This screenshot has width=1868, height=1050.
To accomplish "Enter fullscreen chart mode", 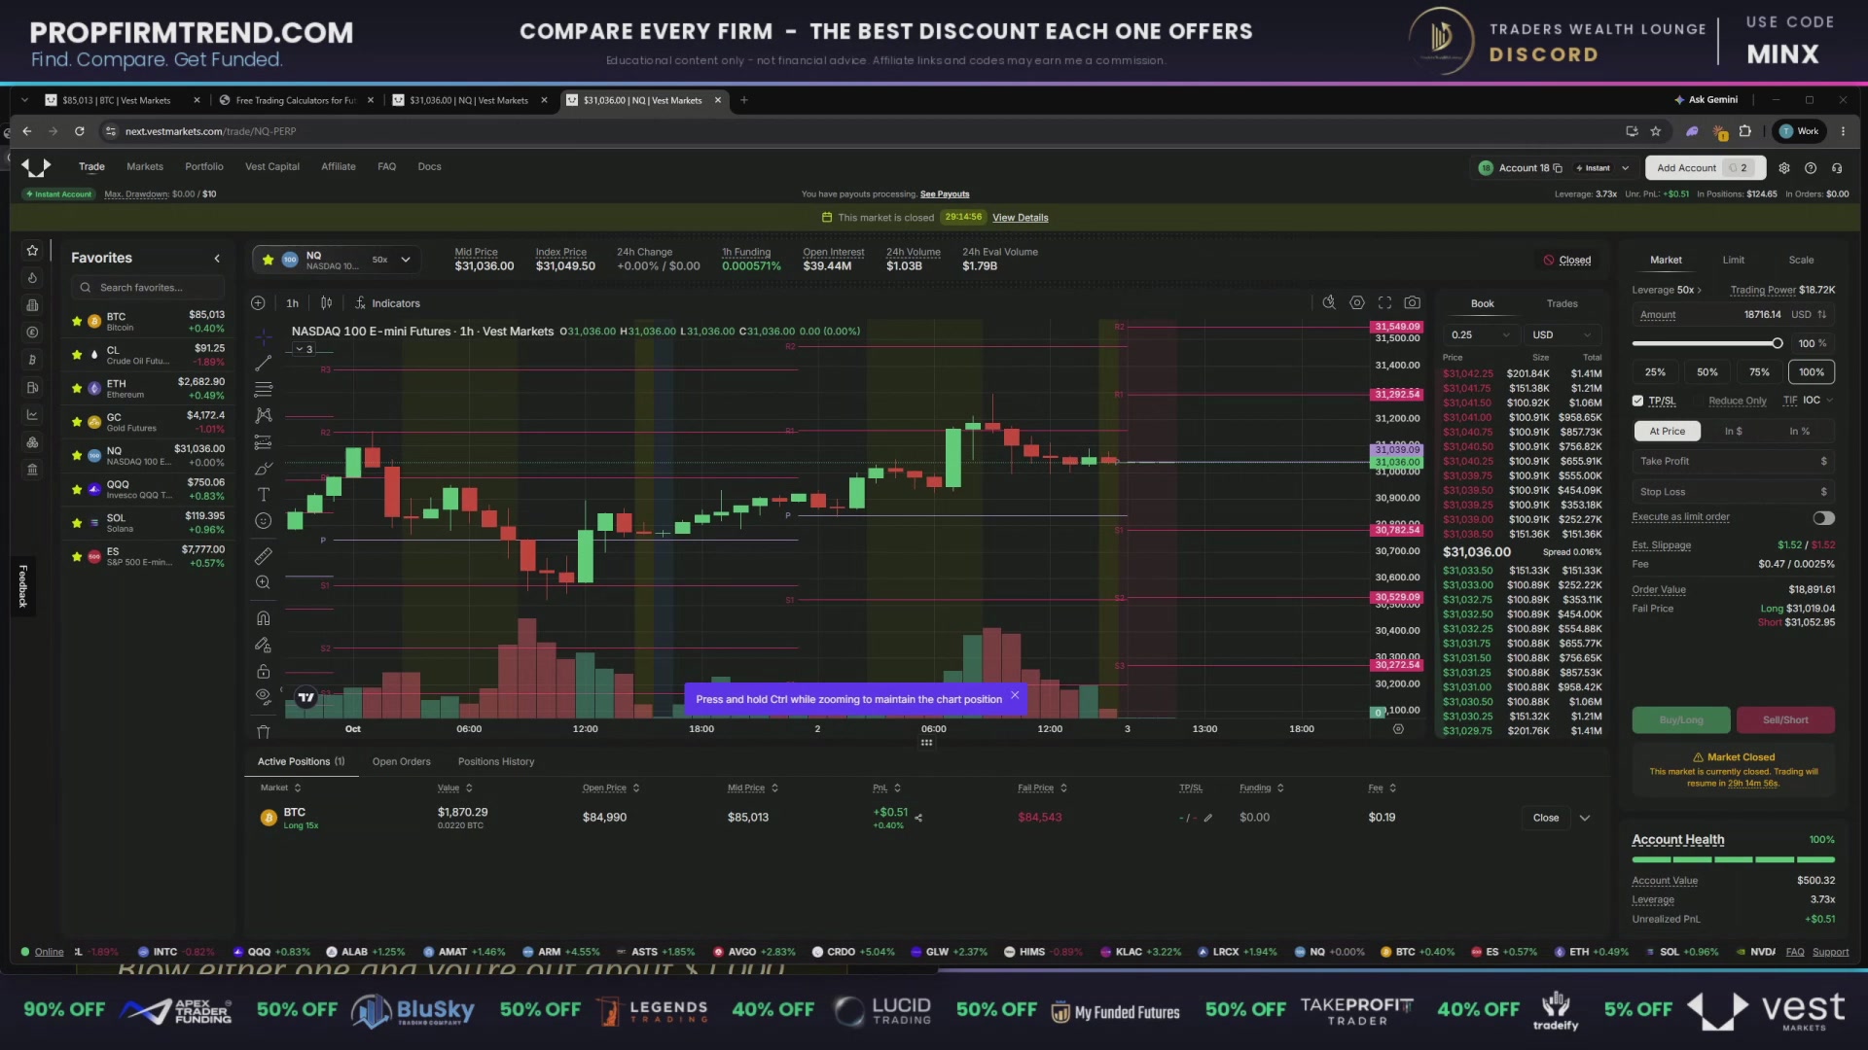I will click(1384, 302).
